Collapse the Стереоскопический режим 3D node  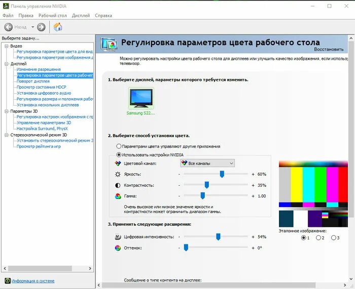[x=6, y=135]
